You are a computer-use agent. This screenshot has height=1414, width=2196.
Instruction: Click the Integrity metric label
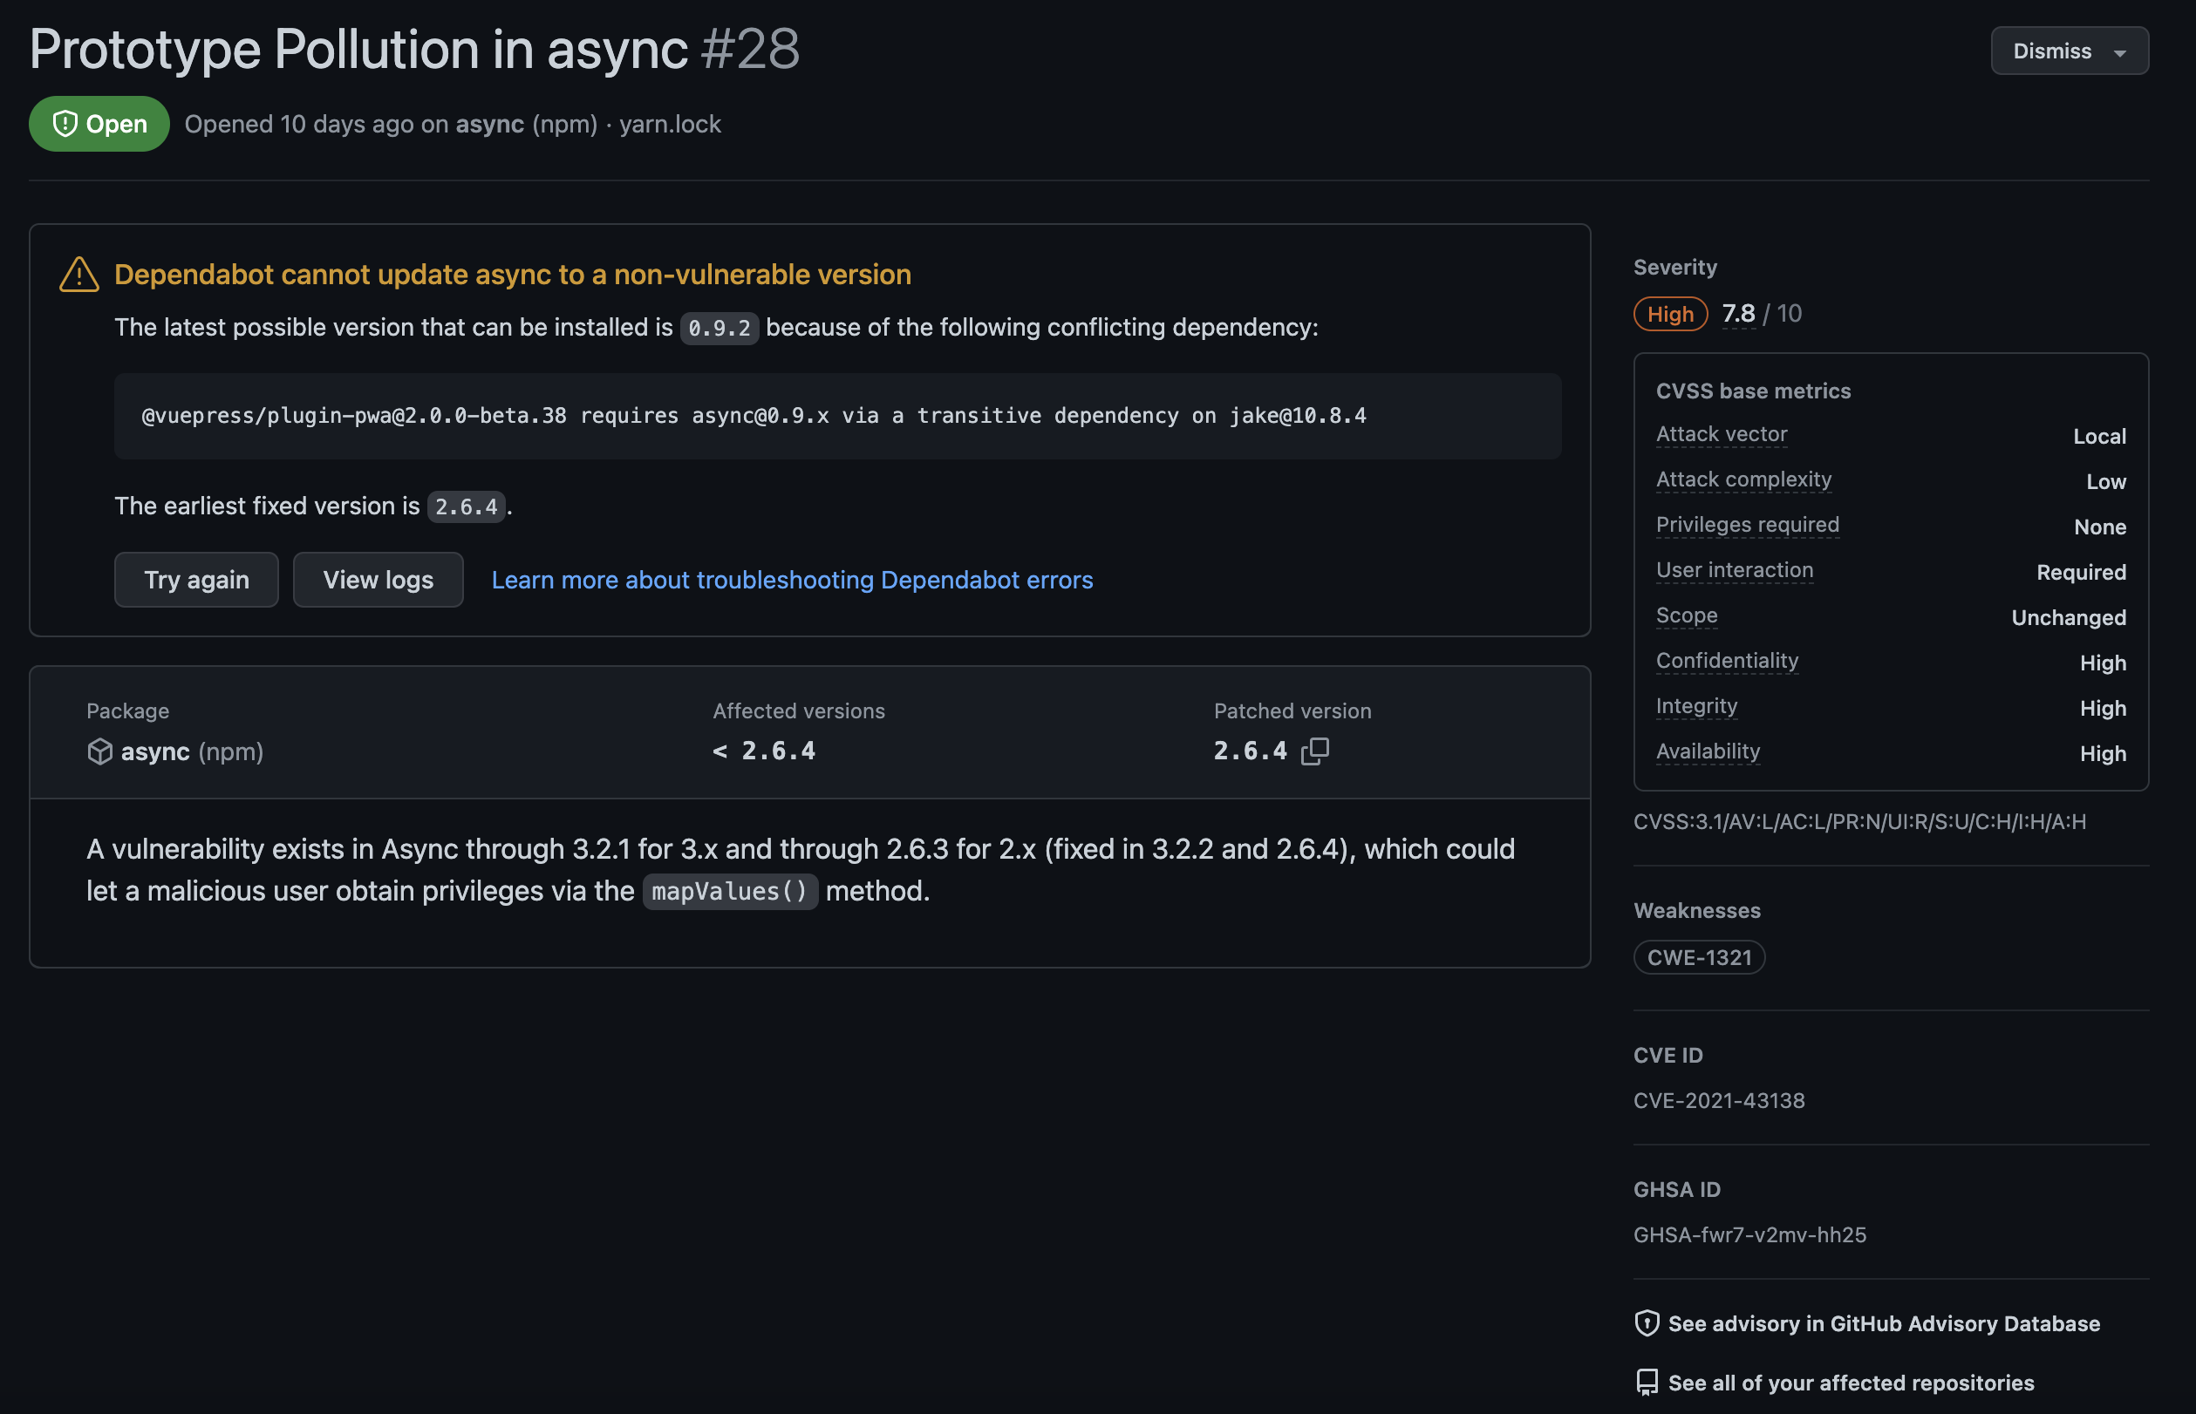pyautogui.click(x=1696, y=706)
